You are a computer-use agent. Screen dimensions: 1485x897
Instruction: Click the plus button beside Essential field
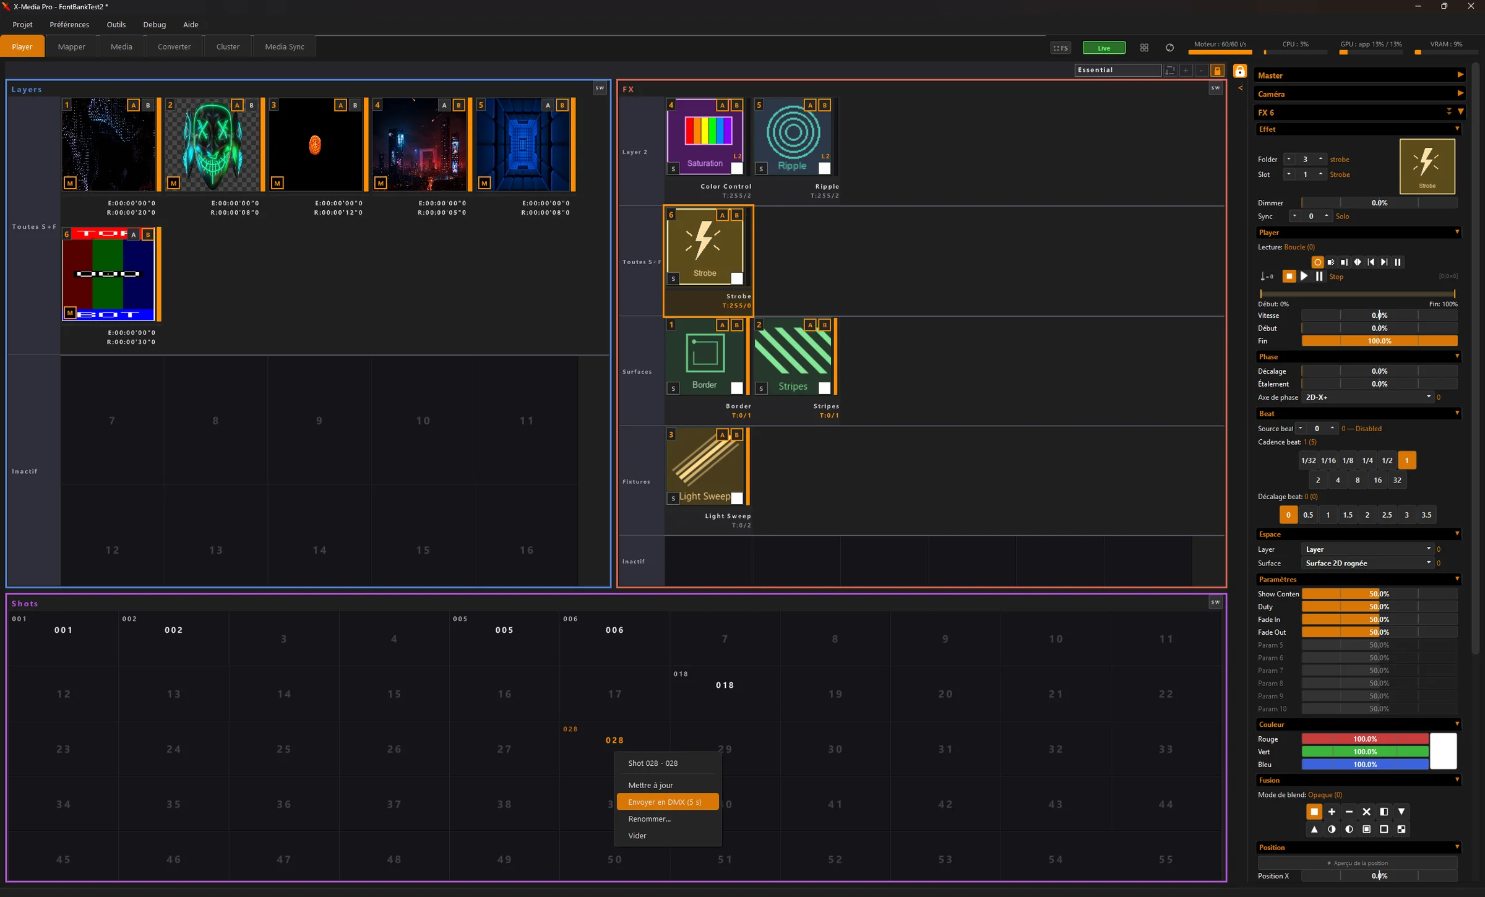click(1186, 71)
